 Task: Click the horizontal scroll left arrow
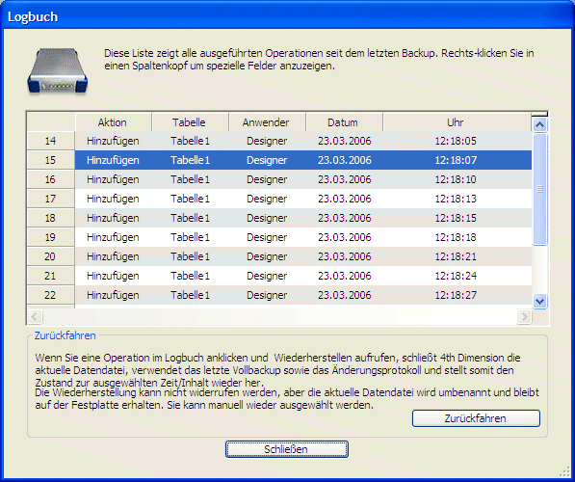point(35,316)
